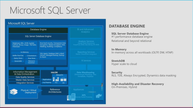Click the 'Buffer Pool Ext.' box
Image resolution: width=193 pixels, height=108 pixels.
pyautogui.click(x=18, y=56)
